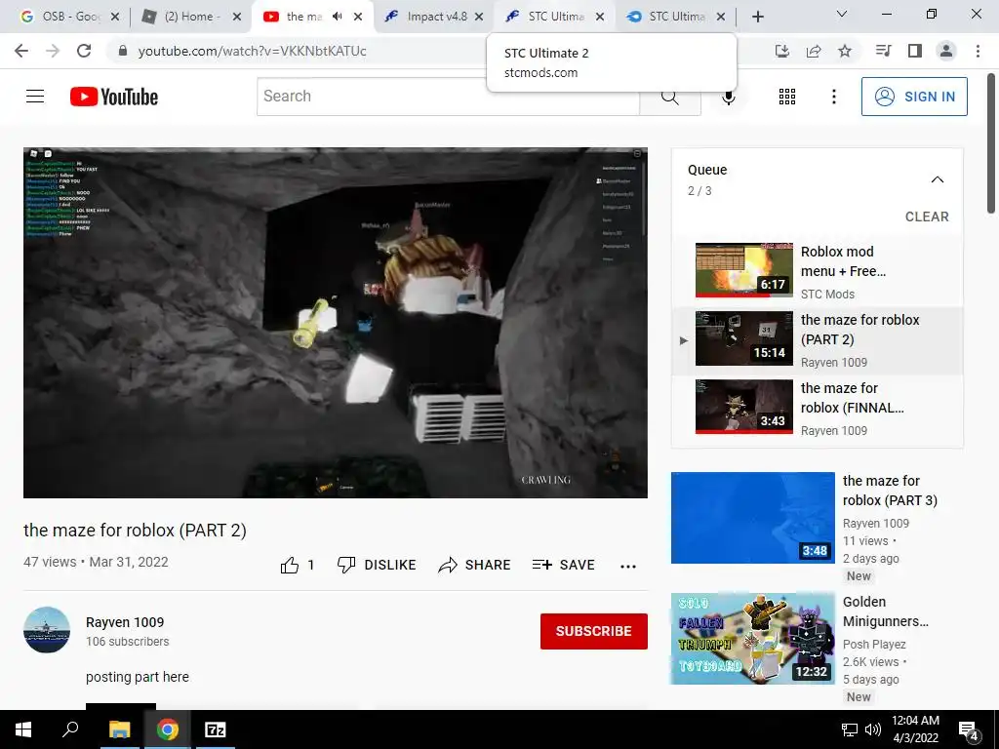The image size is (999, 749).
Task: Click the browser forward arrow
Action: pos(53,51)
